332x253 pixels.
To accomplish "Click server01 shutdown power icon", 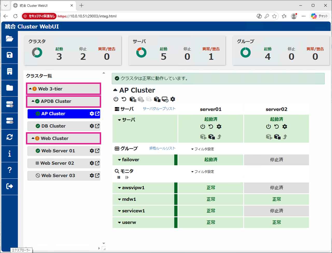I will pos(203,127).
